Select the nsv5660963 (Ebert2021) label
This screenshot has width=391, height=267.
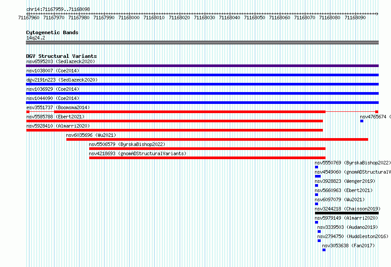(x=344, y=190)
